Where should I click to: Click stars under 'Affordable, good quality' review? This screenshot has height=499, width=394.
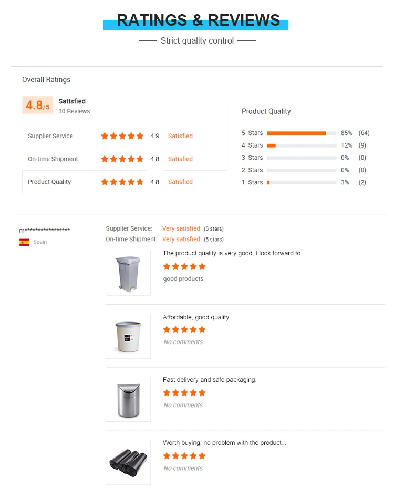tap(184, 330)
